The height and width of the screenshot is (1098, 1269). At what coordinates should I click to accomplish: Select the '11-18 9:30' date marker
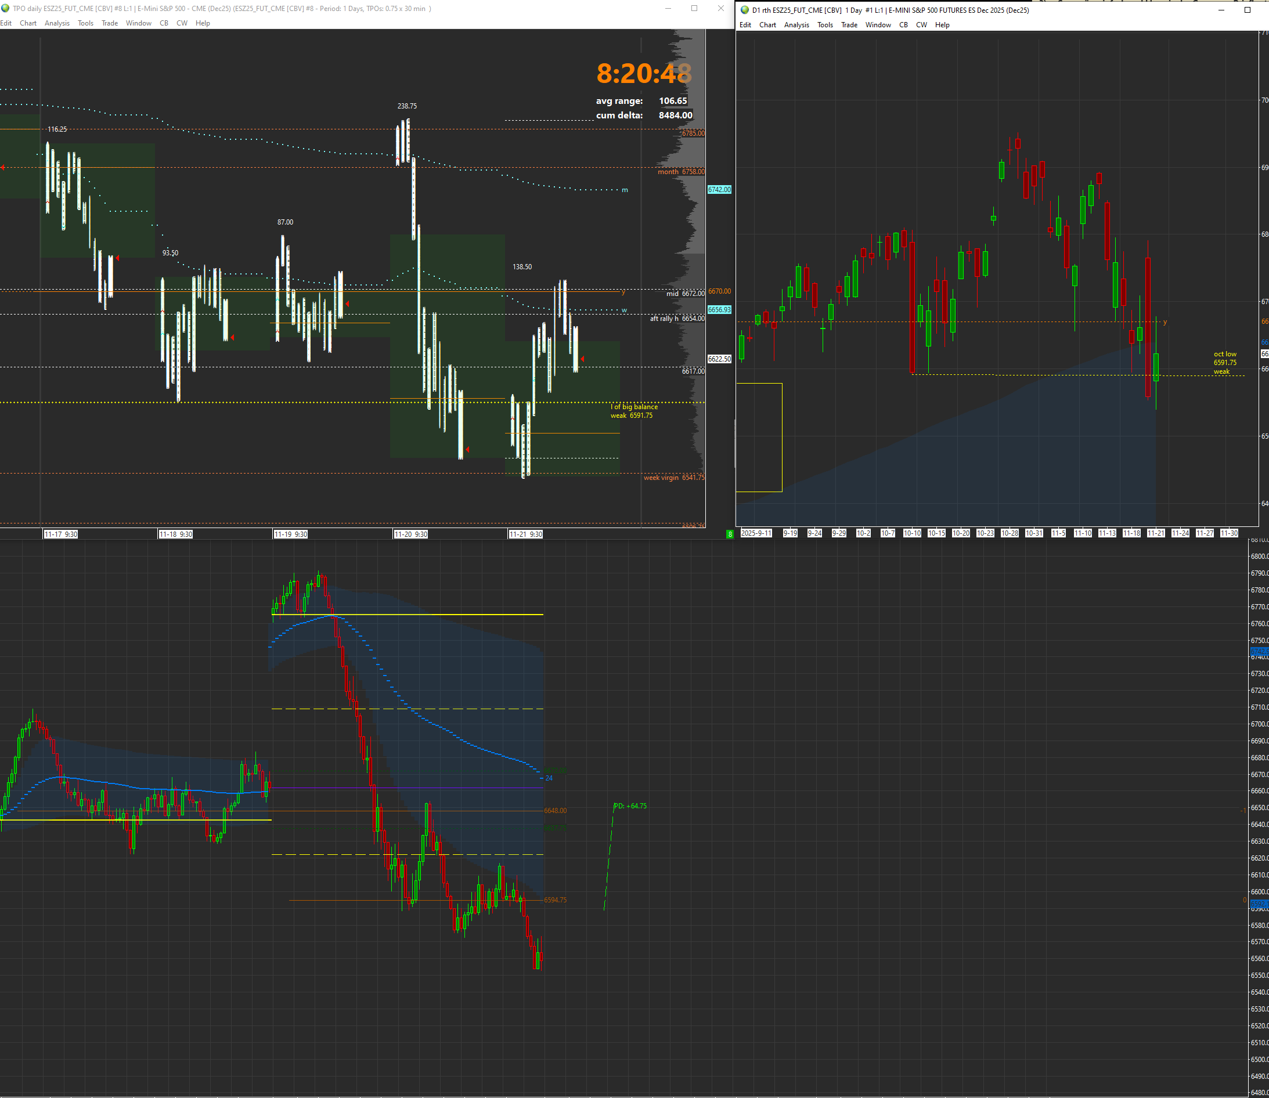point(176,534)
